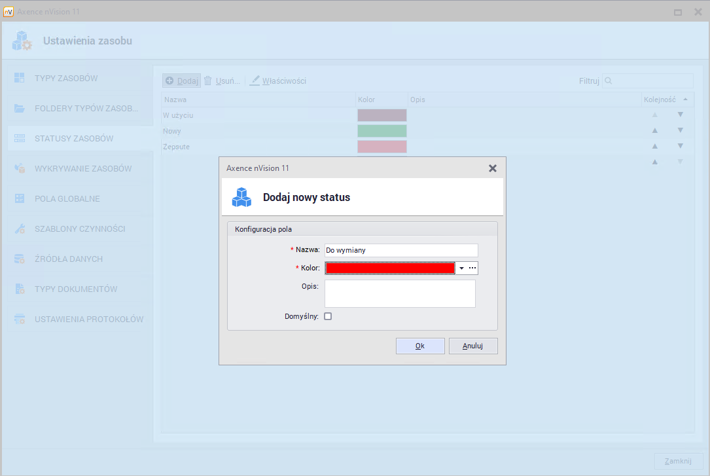This screenshot has height=476, width=710.
Task: Switch to Statusy zasobów section
Action: pyautogui.click(x=74, y=138)
